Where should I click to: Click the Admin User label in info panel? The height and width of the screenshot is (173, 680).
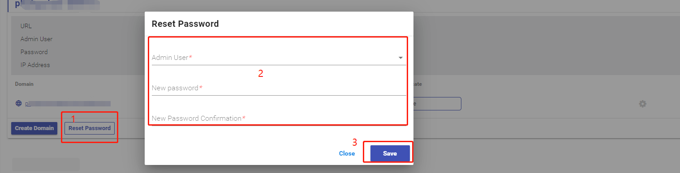point(36,39)
